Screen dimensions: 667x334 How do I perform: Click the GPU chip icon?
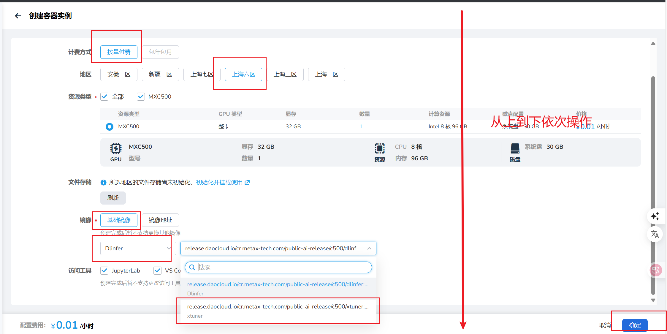(116, 148)
